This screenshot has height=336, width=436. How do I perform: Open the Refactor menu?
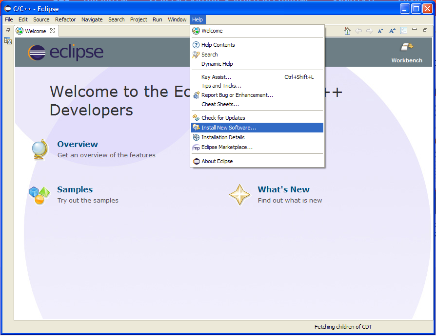tap(65, 19)
